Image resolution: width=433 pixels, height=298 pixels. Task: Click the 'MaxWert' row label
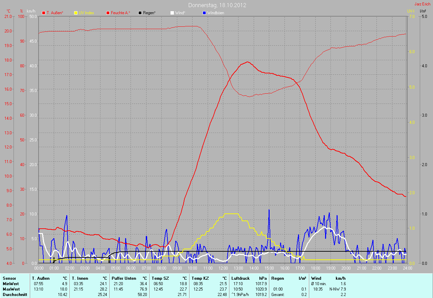point(11,289)
